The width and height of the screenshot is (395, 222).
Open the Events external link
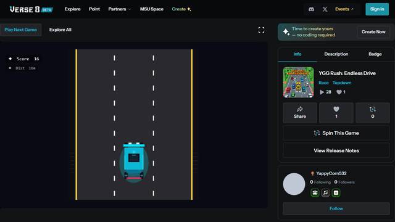tap(344, 9)
